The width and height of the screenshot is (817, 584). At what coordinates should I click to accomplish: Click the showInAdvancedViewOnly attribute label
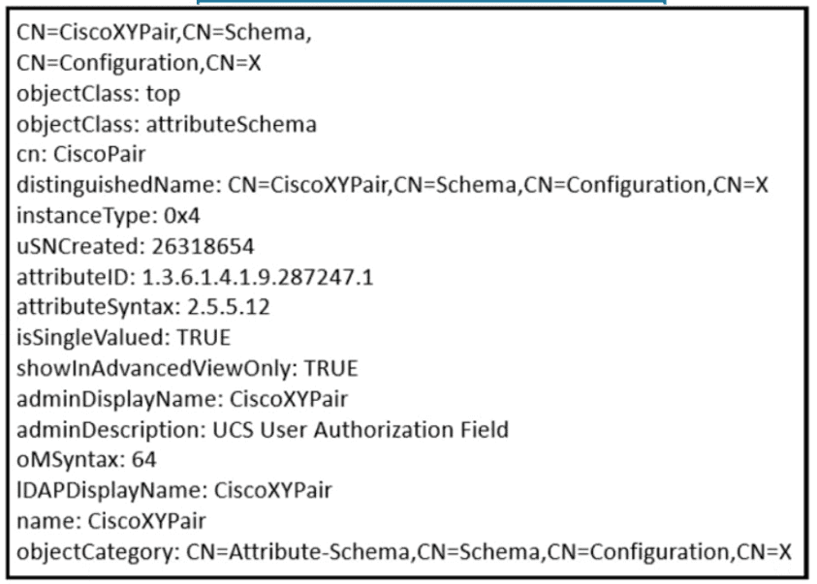coord(156,368)
